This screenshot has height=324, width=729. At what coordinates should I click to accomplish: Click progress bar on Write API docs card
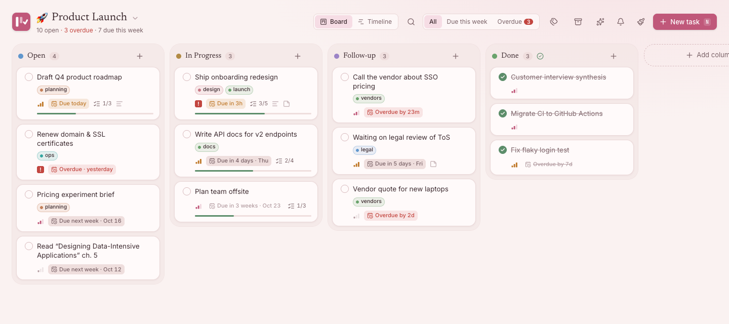point(253,171)
